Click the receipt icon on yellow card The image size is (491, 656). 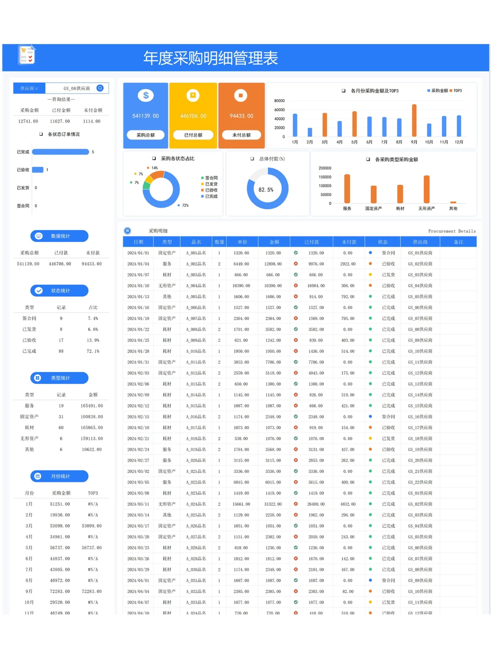pyautogui.click(x=193, y=95)
